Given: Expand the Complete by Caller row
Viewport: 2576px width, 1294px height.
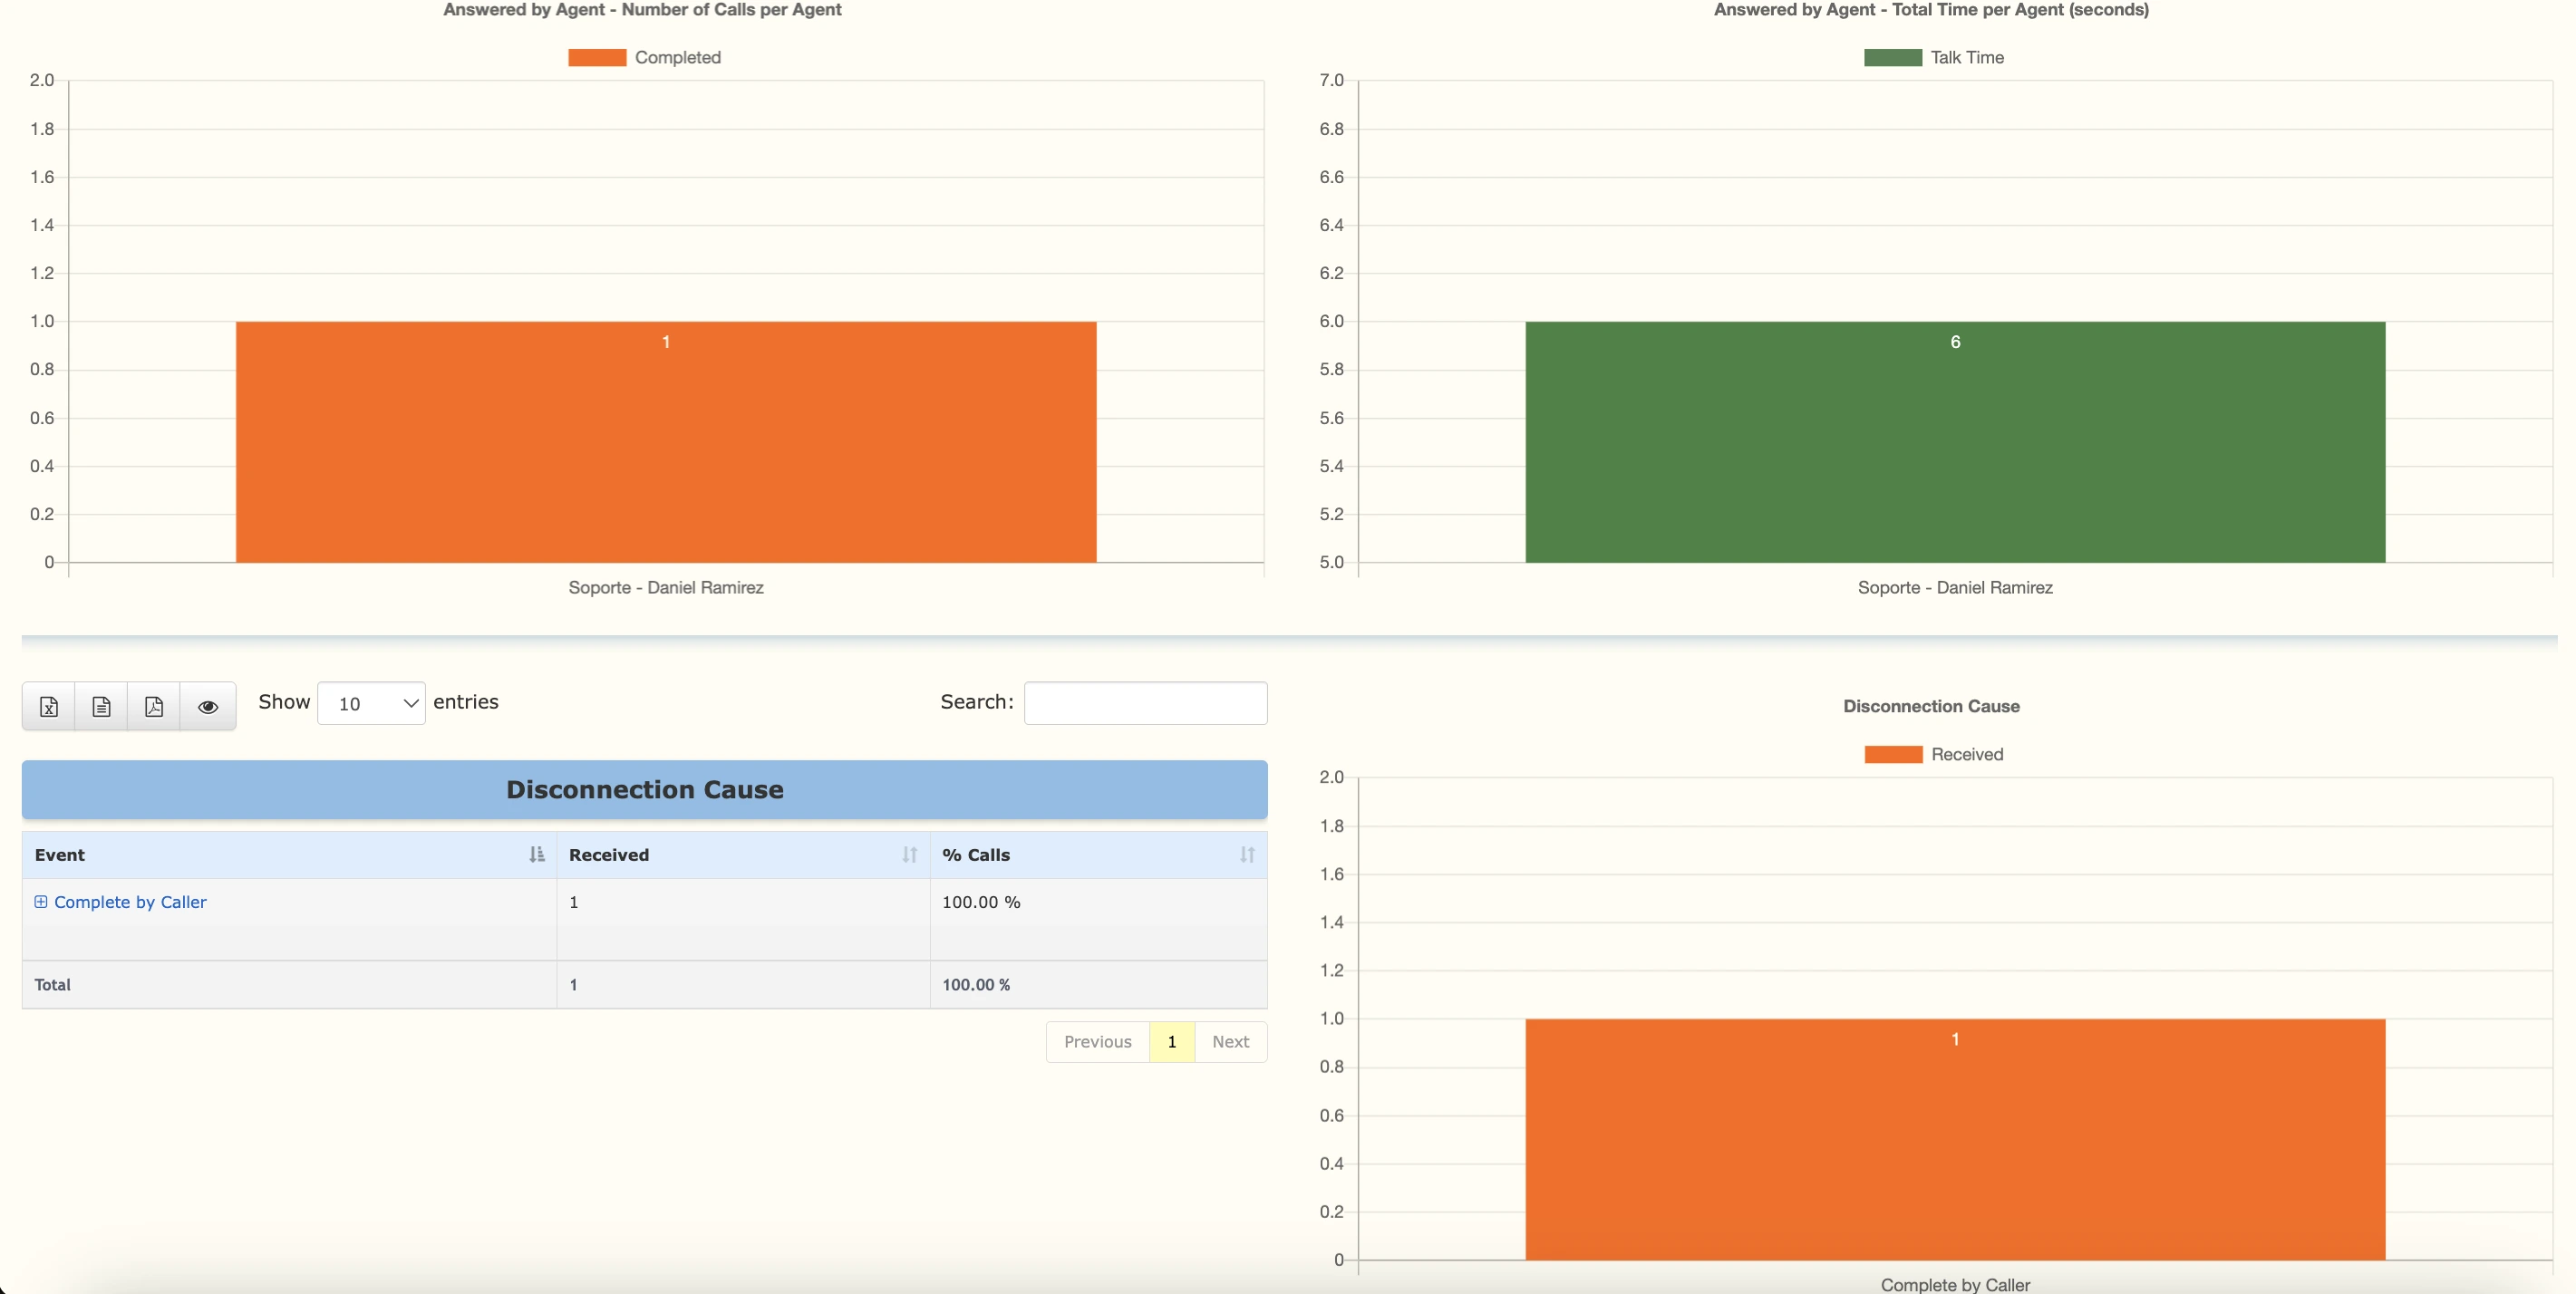Looking at the screenshot, I should (40, 901).
